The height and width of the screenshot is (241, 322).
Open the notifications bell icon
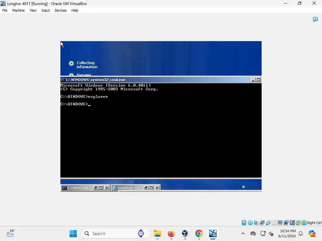[x=301, y=233]
